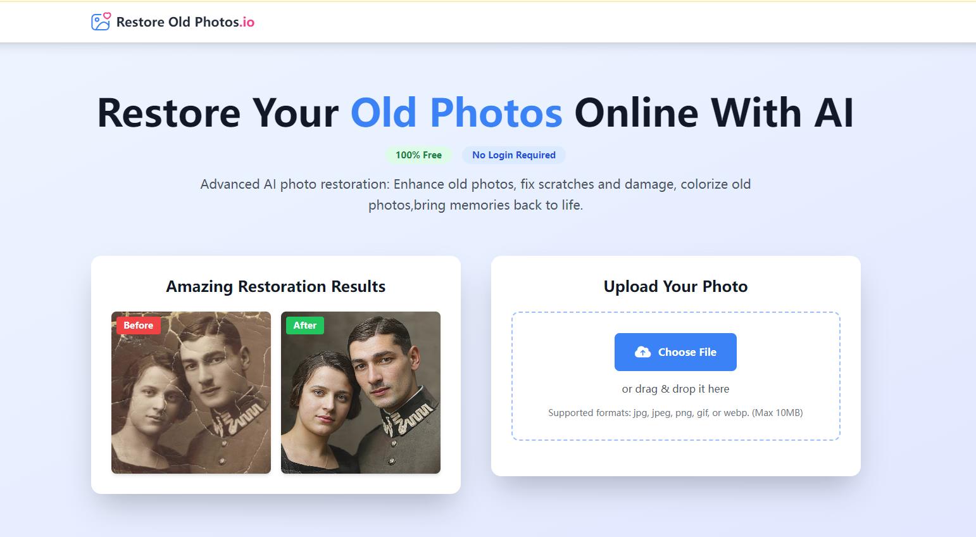Click the supported formats note
Viewport: 976px width, 537px height.
[675, 413]
